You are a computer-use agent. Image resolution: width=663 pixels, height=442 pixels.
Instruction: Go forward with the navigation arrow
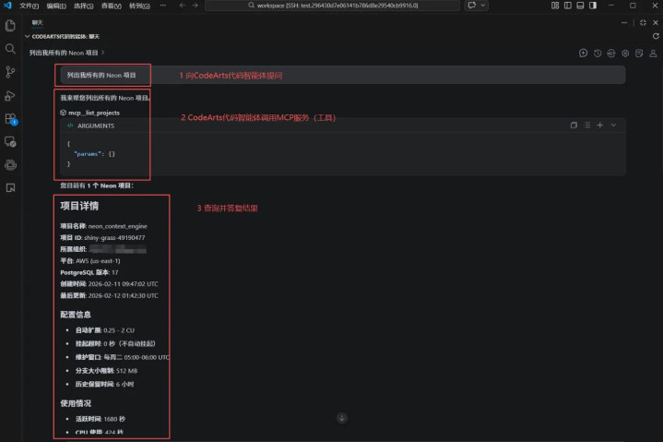[195, 6]
